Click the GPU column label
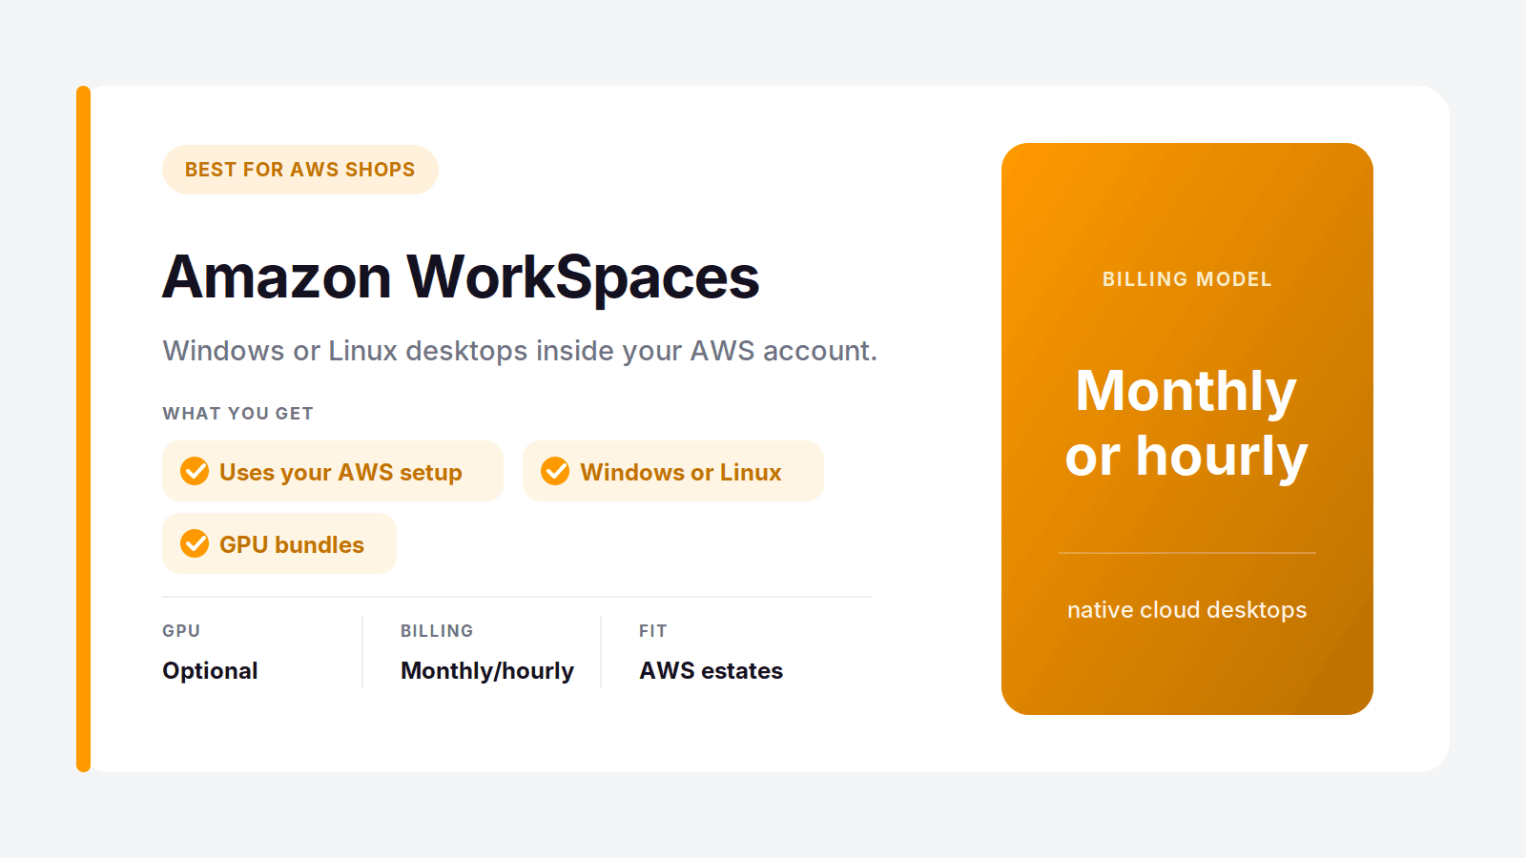Viewport: 1526px width, 858px height. click(x=181, y=631)
